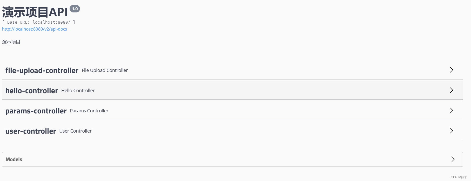This screenshot has width=471, height=181.
Task: Click the hello-controller tag name
Action: [32, 91]
